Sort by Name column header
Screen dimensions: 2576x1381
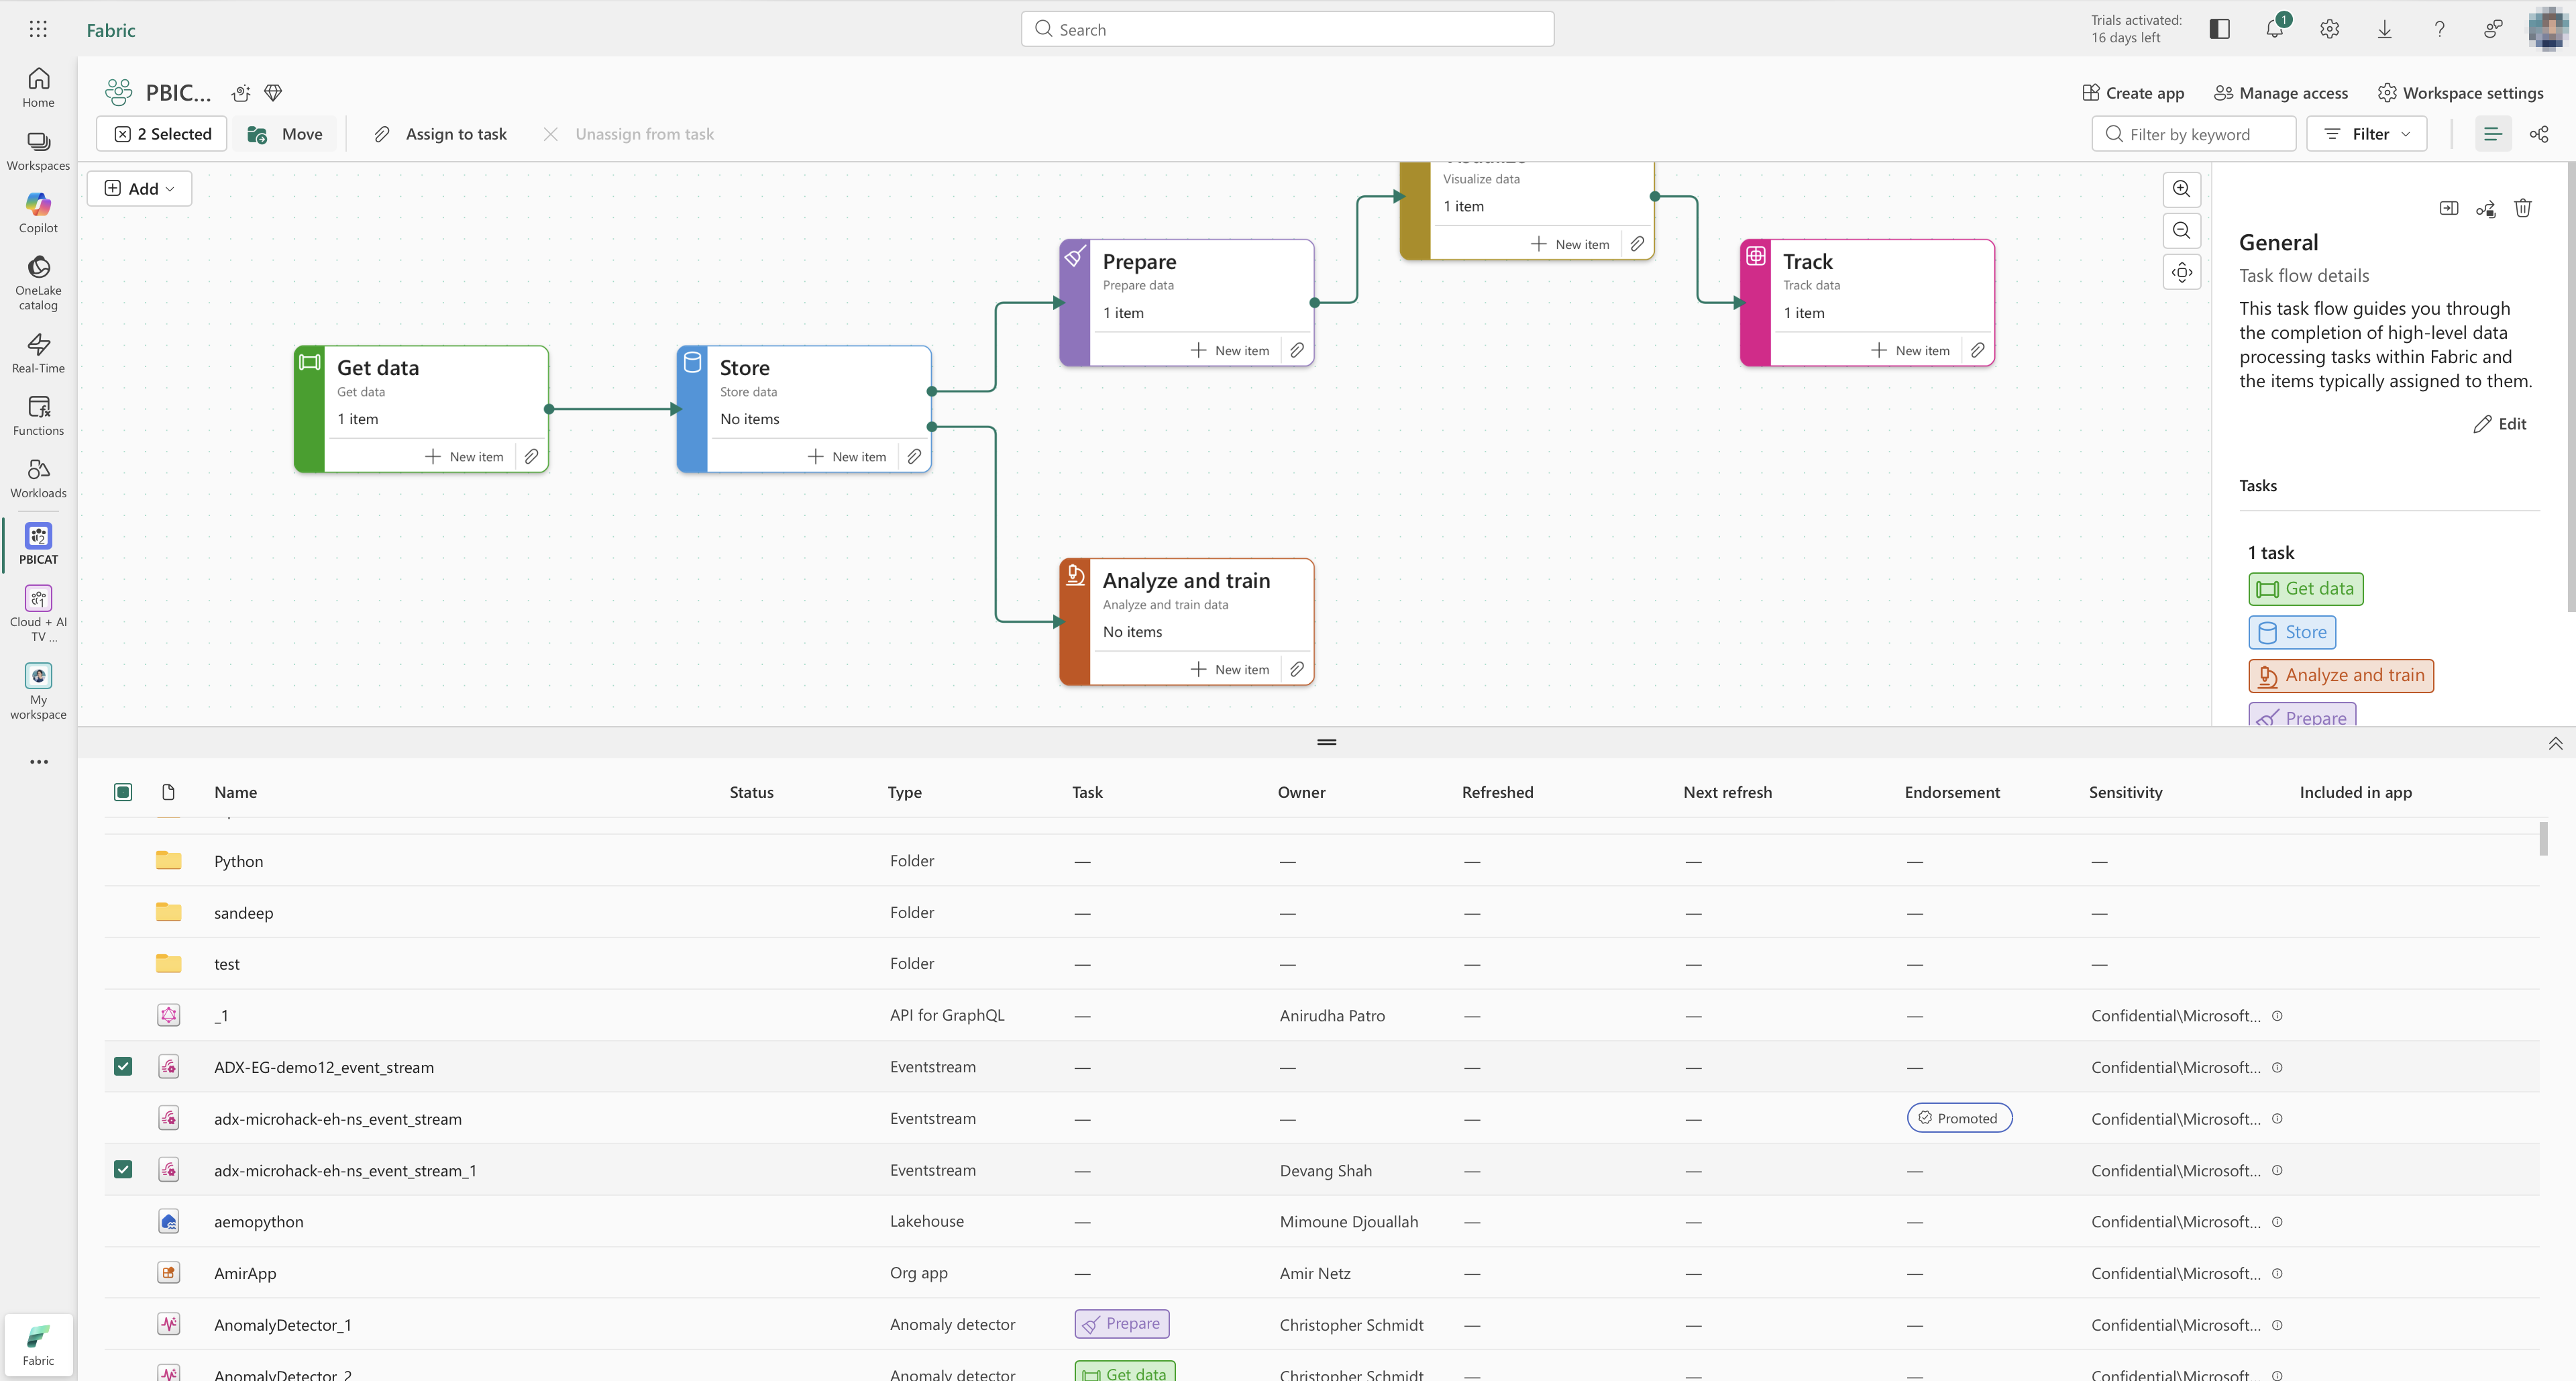coord(235,792)
